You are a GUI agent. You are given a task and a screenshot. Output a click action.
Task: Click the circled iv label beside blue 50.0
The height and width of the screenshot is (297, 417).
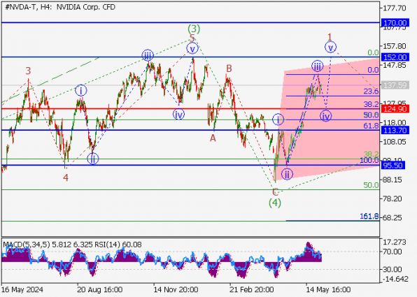(x=326, y=116)
